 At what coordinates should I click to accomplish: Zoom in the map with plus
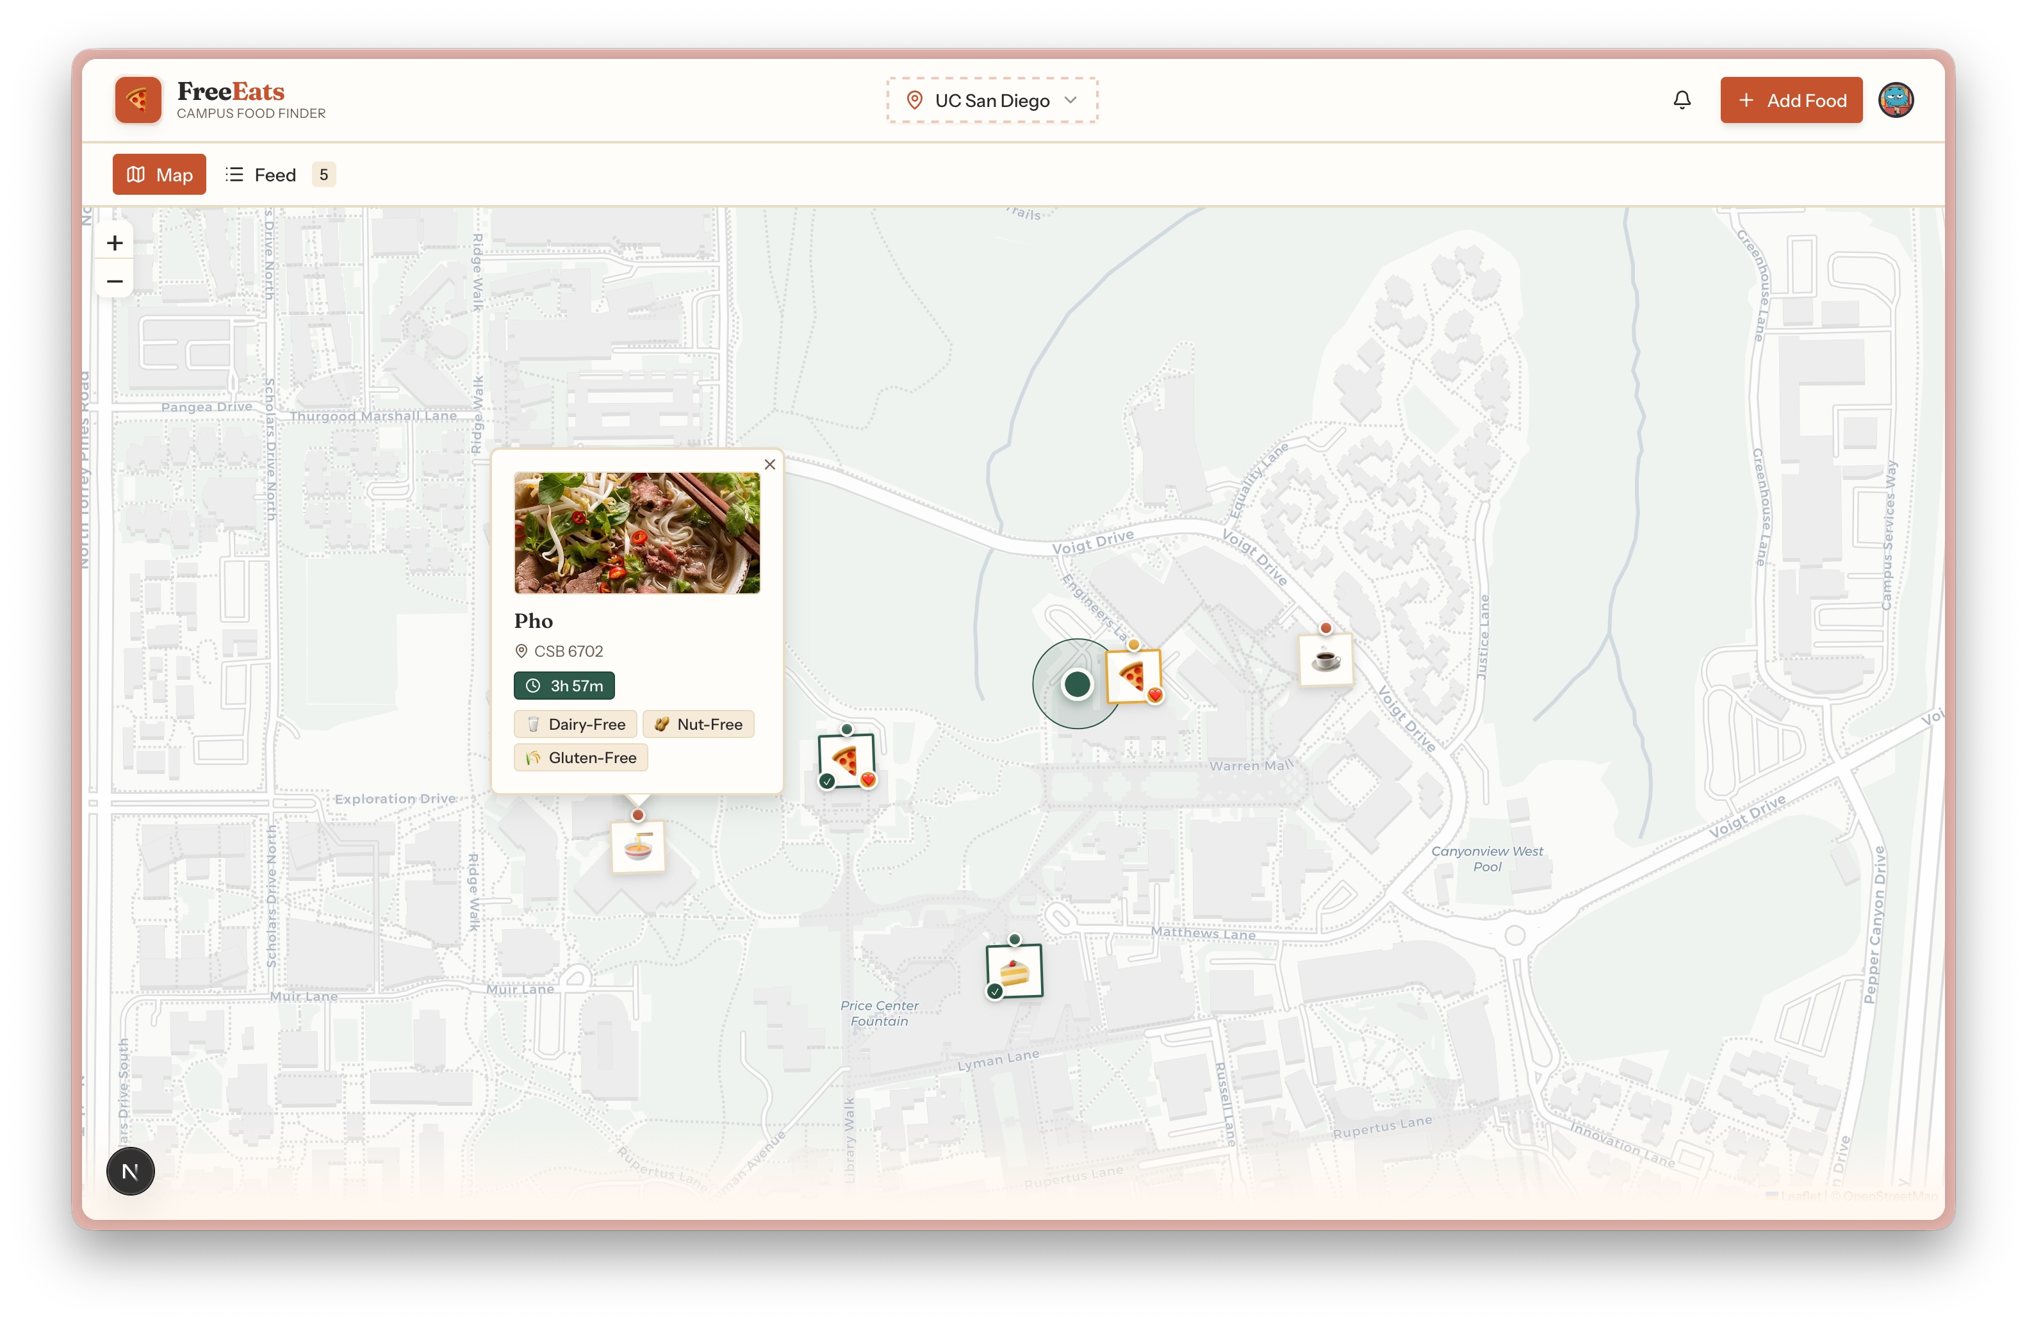pyautogui.click(x=115, y=243)
